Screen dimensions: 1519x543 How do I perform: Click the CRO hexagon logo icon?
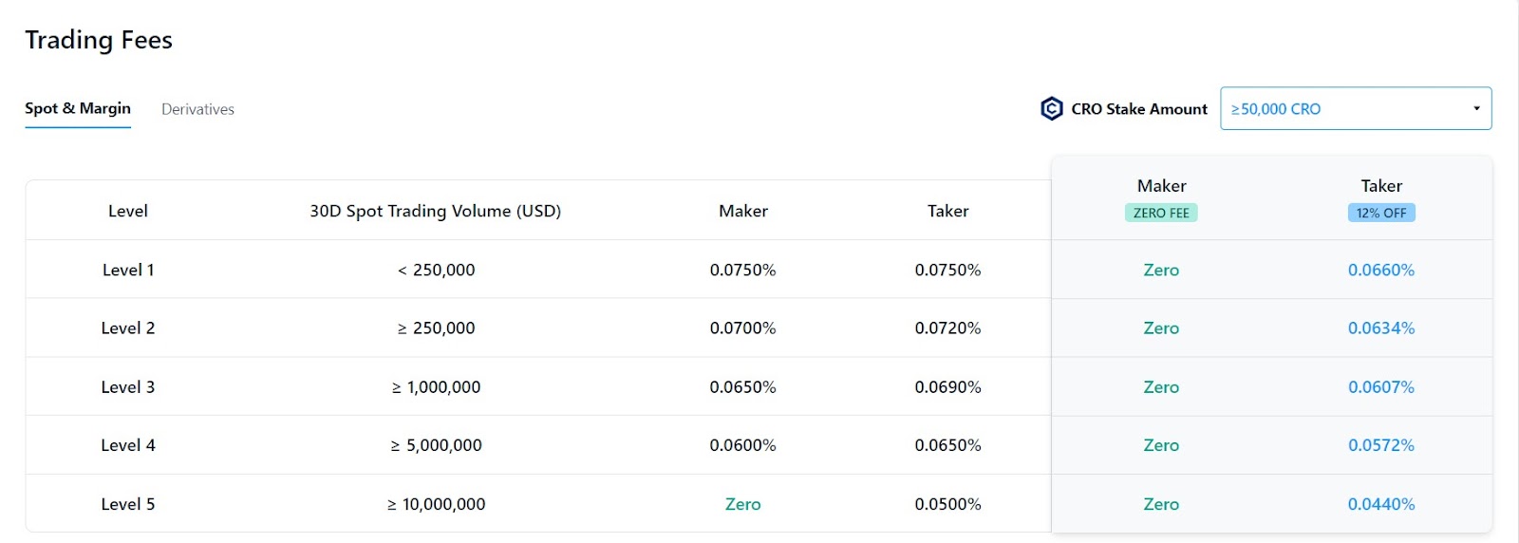click(x=1051, y=109)
